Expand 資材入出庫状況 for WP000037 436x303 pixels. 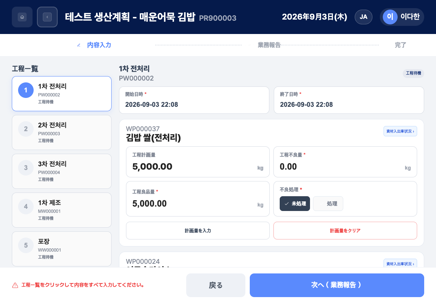pyautogui.click(x=400, y=131)
